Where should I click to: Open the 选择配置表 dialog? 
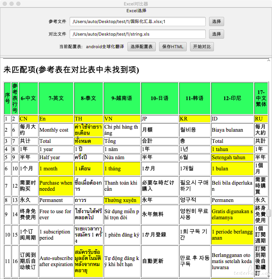tap(141, 46)
